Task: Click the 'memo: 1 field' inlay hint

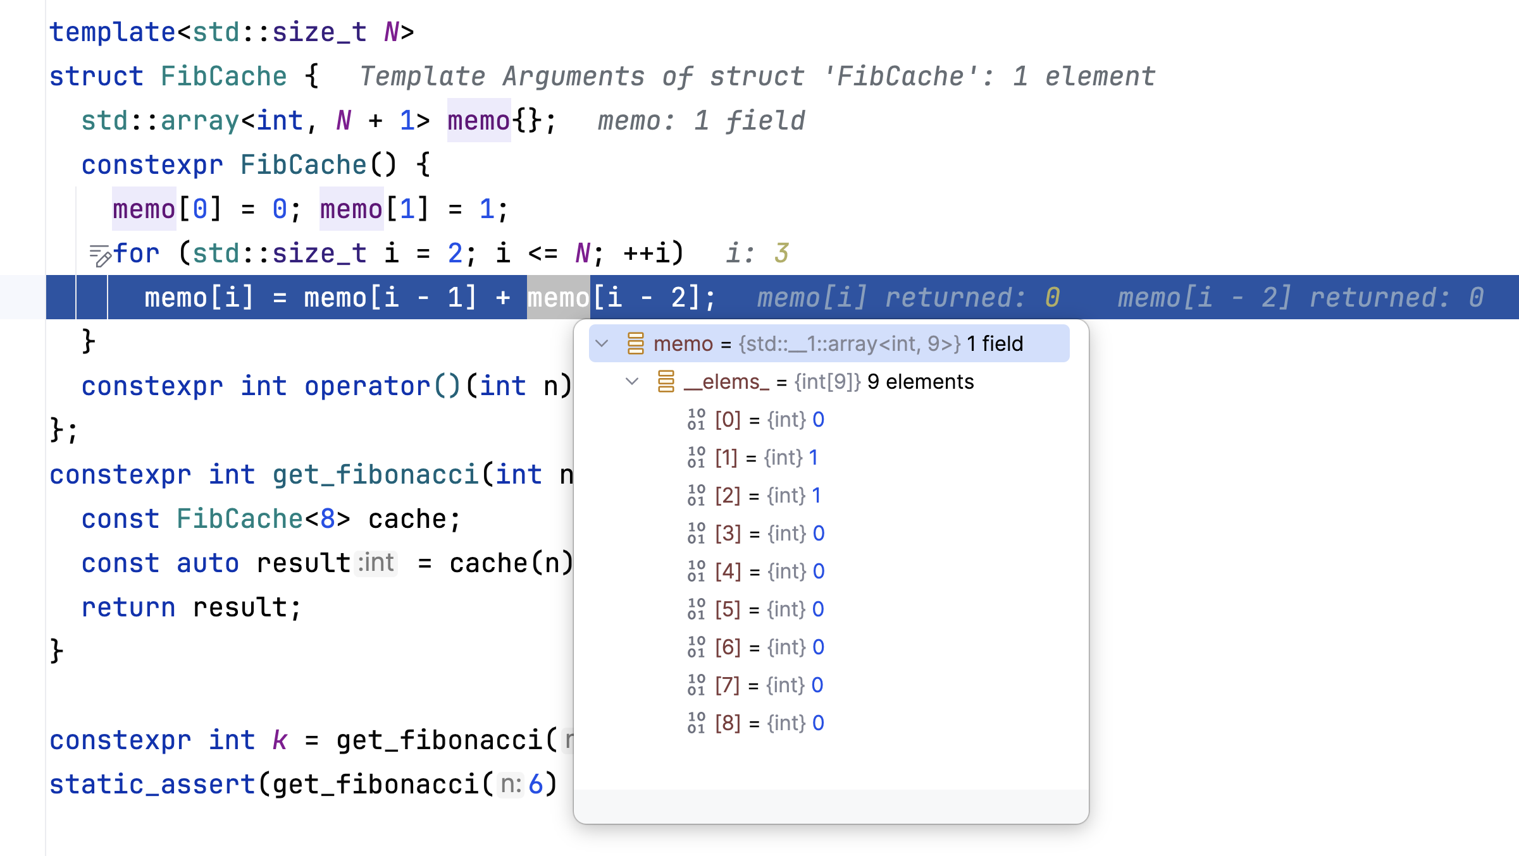Action: pyautogui.click(x=701, y=121)
